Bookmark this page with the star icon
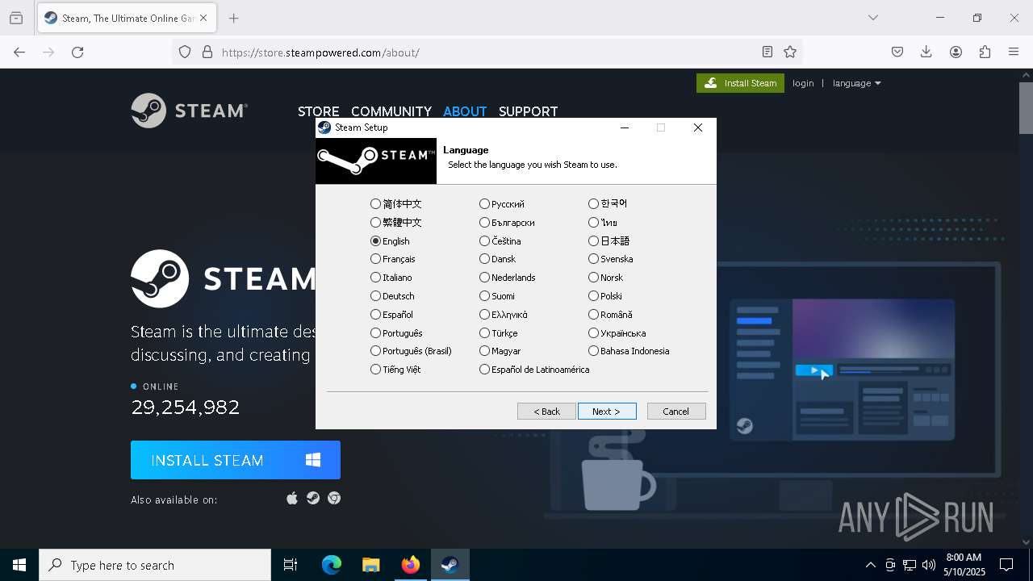The height and width of the screenshot is (581, 1033). click(x=790, y=52)
